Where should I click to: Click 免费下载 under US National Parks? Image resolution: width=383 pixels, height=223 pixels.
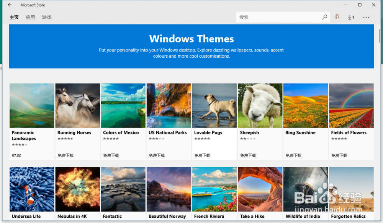click(x=157, y=155)
